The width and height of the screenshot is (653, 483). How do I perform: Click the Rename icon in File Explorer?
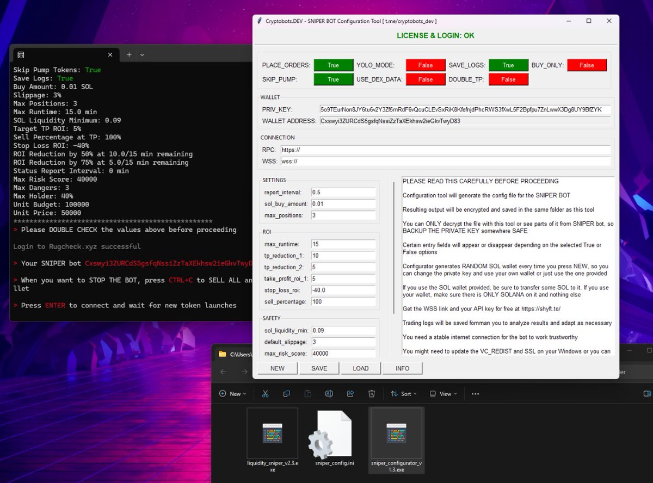pos(329,394)
